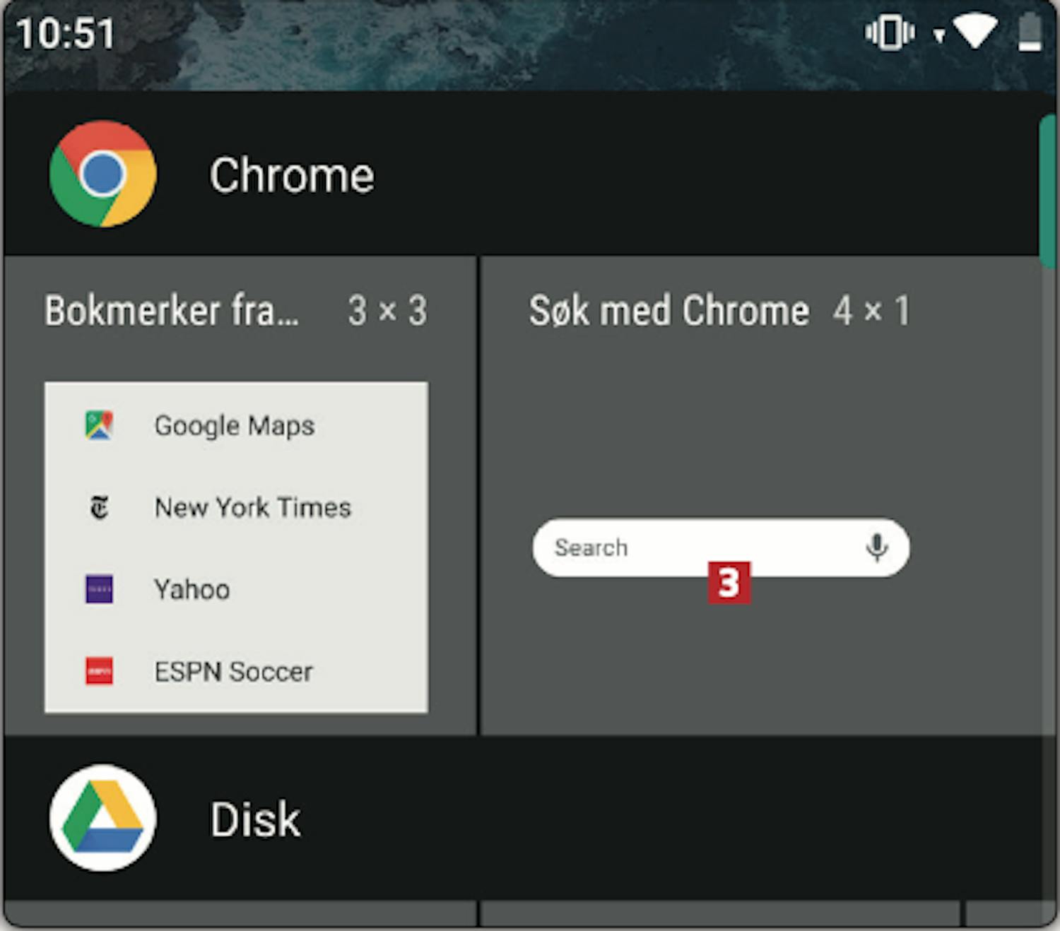
Task: Tap the Disk (Google Drive) icon
Action: click(103, 818)
